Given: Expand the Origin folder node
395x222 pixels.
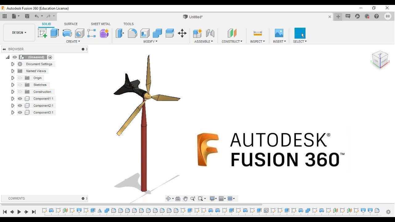Looking at the screenshot, I should [x=13, y=78].
